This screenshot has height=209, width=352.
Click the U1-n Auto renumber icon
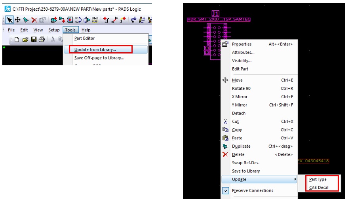[x=95, y=20]
